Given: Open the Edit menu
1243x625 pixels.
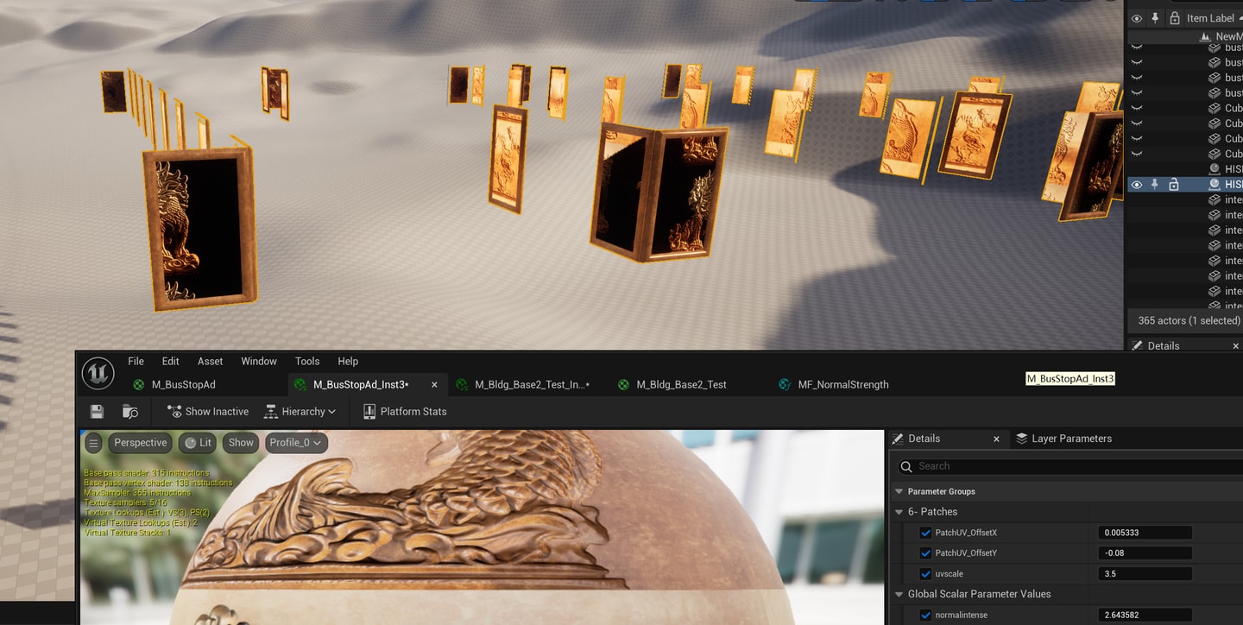Looking at the screenshot, I should click(171, 362).
